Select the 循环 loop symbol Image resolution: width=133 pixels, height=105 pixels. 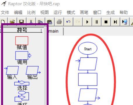[22, 96]
